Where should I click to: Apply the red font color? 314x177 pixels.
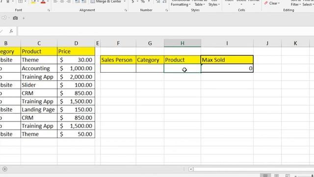[x=43, y=2]
